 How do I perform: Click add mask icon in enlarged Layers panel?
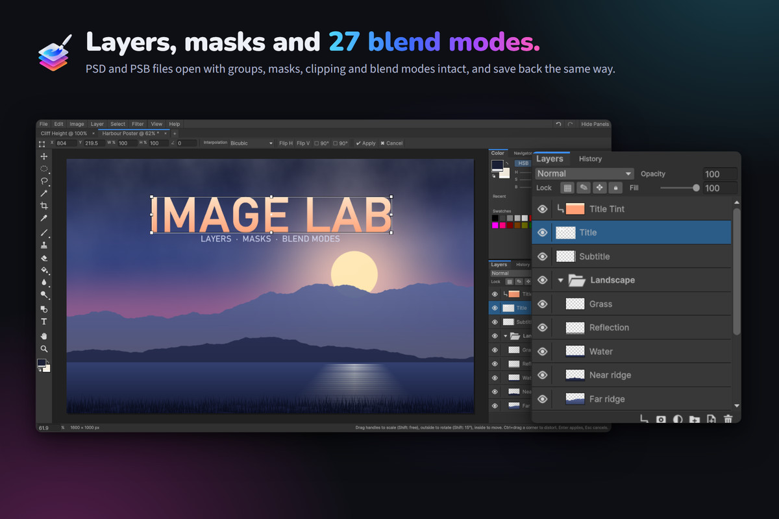pyautogui.click(x=661, y=419)
